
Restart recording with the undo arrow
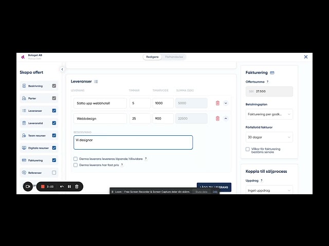pos(62,187)
